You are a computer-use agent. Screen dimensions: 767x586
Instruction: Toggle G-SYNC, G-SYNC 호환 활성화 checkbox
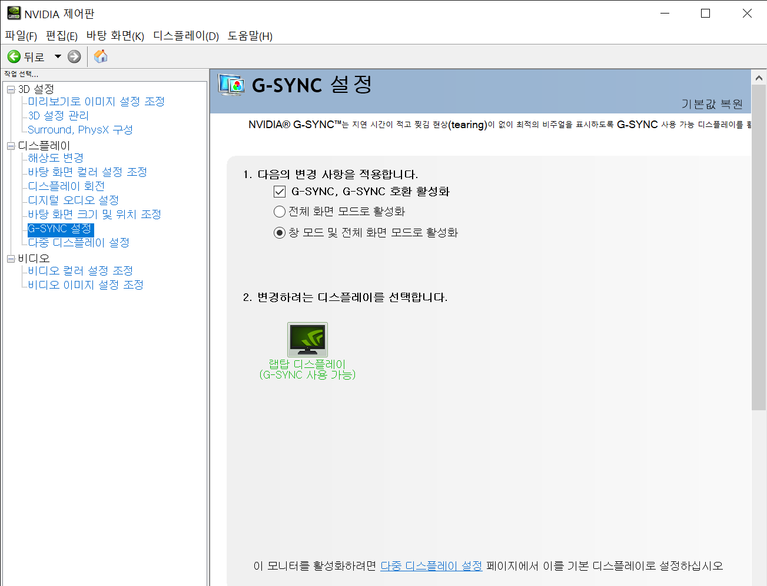280,192
